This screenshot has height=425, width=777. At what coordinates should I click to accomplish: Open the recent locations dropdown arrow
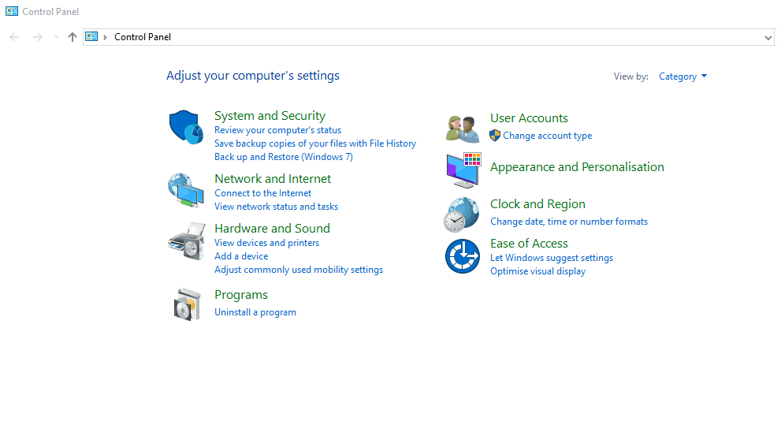click(x=56, y=37)
